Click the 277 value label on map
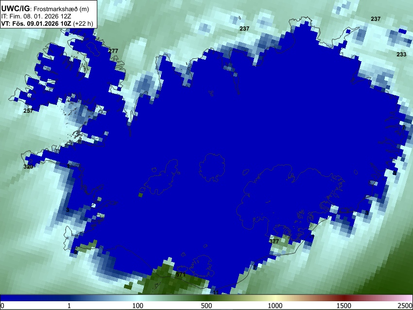Viewport: 413px width, 310px height. click(x=113, y=51)
